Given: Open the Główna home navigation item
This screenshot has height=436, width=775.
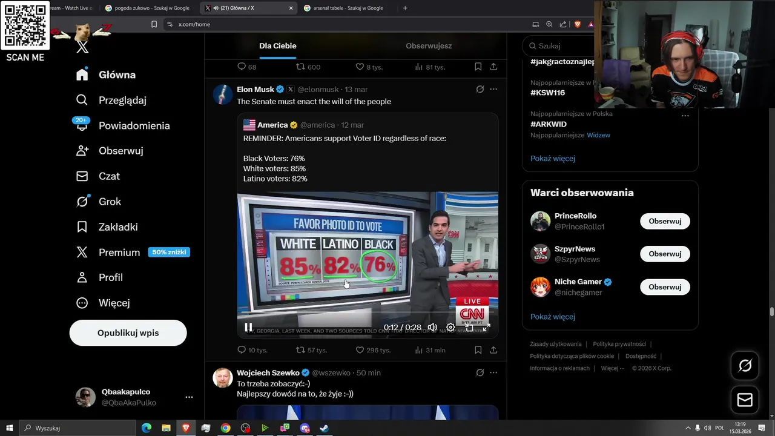Looking at the screenshot, I should point(106,75).
